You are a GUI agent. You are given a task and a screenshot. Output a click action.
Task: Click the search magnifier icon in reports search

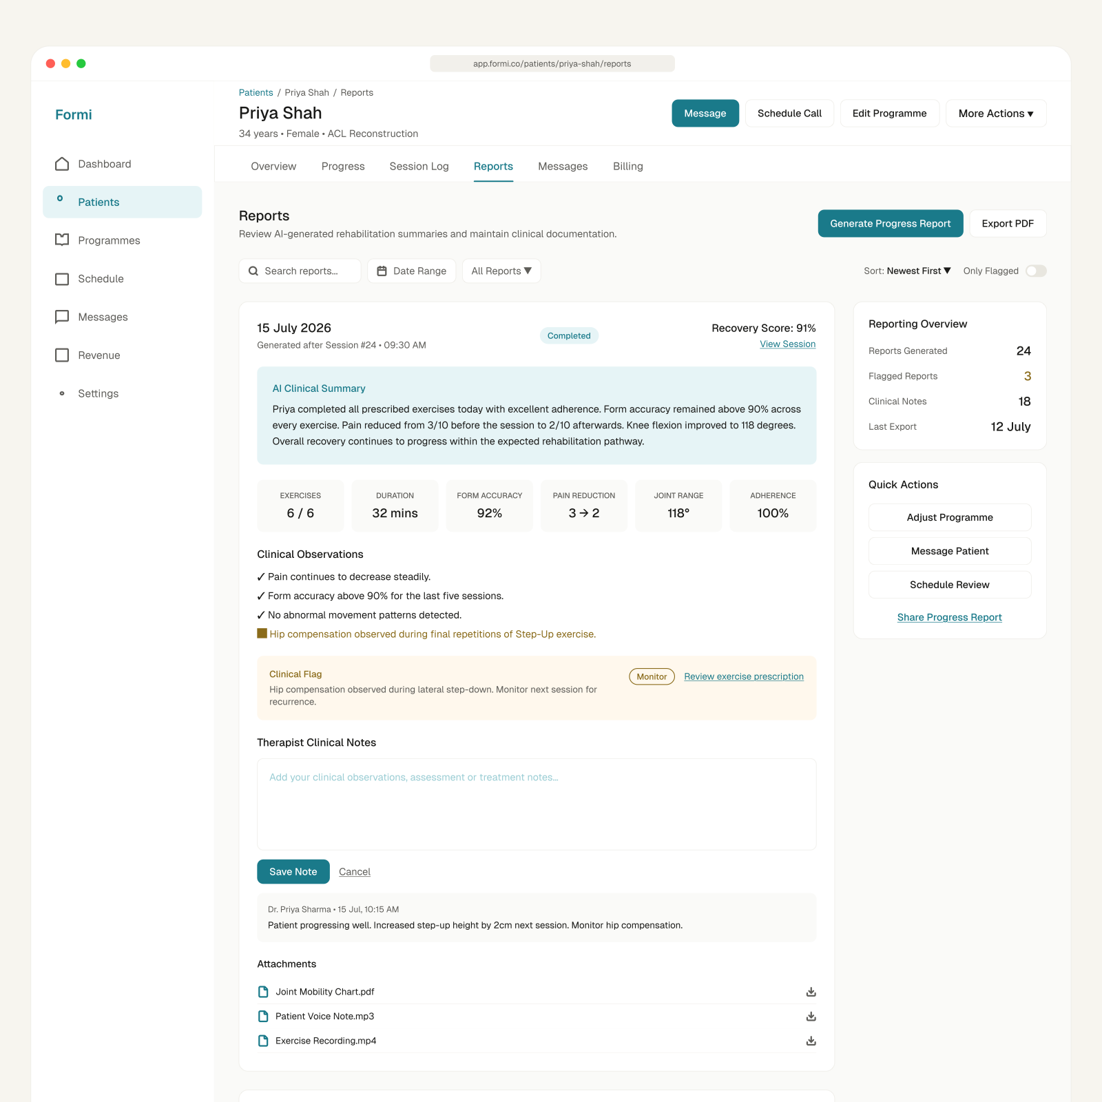(x=253, y=271)
